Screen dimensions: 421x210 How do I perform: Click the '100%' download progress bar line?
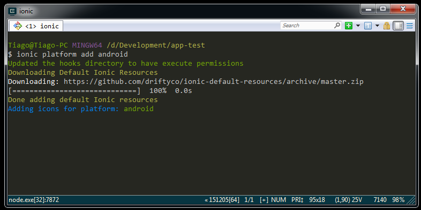[100, 91]
